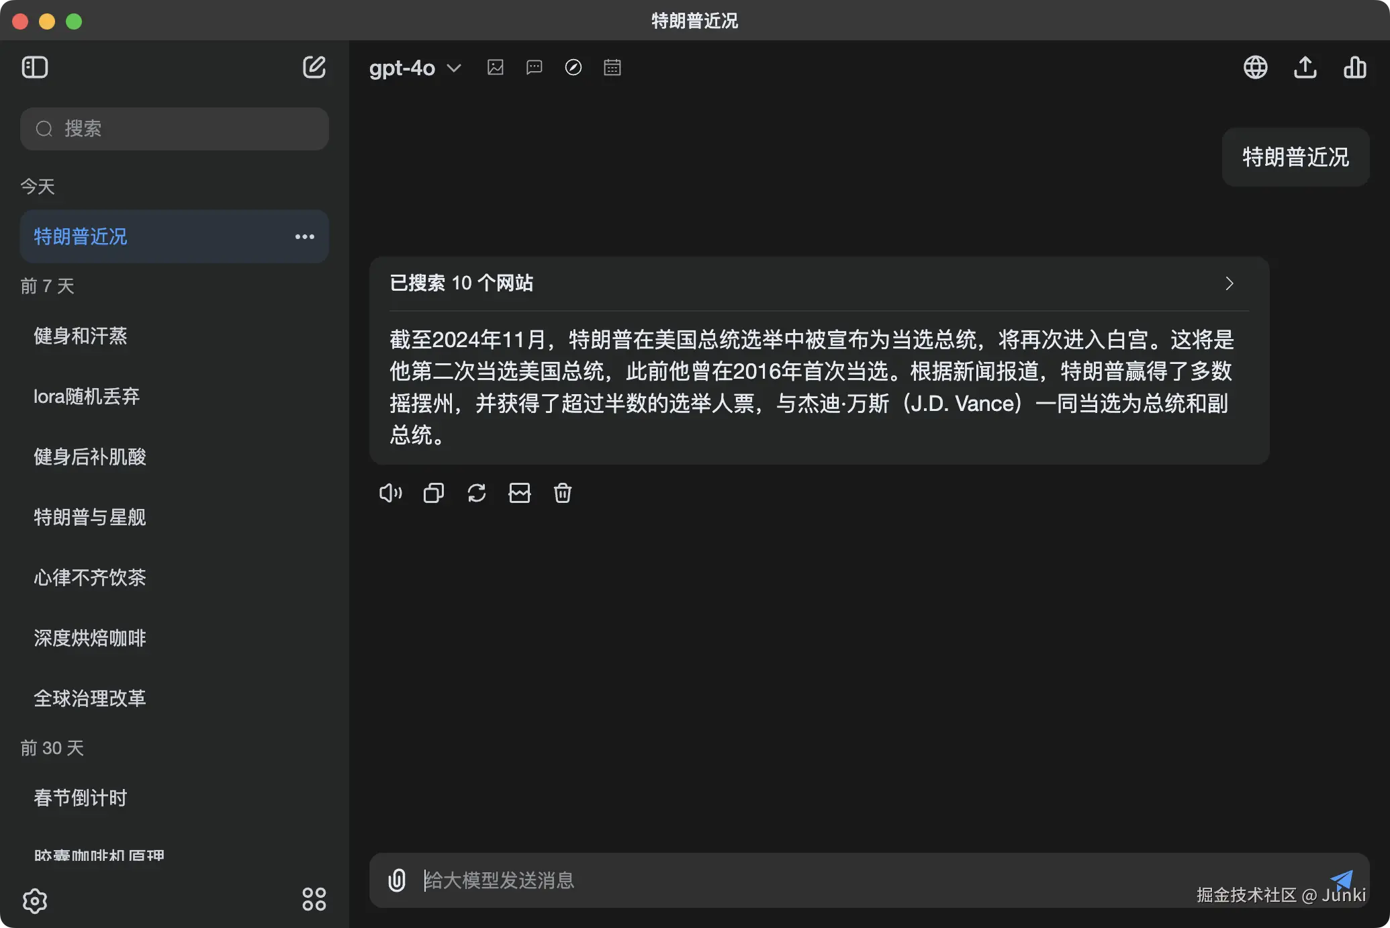
Task: Click the image icon in top toolbar
Action: pyautogui.click(x=496, y=67)
